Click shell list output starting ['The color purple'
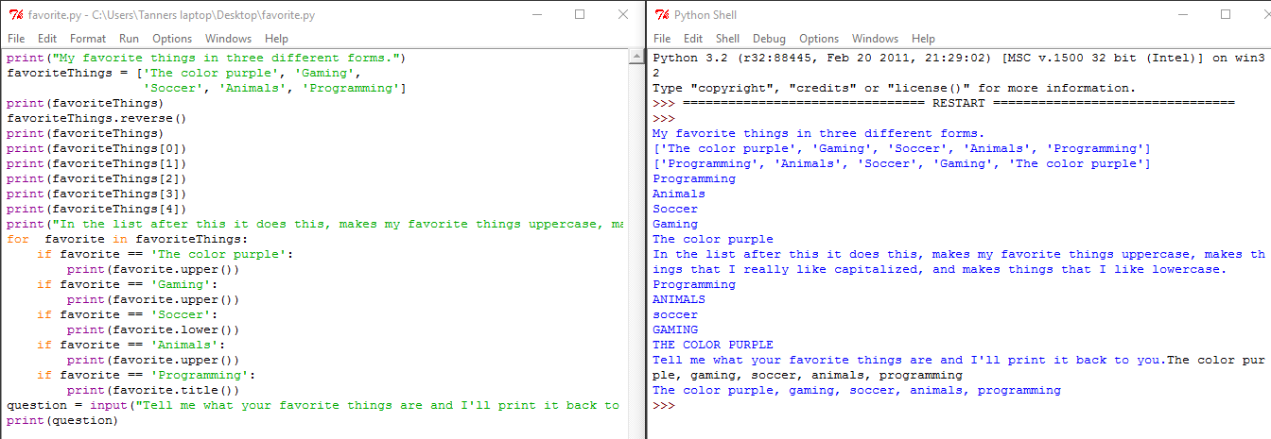Screen dimensions: 1271x439 pyautogui.click(x=901, y=148)
